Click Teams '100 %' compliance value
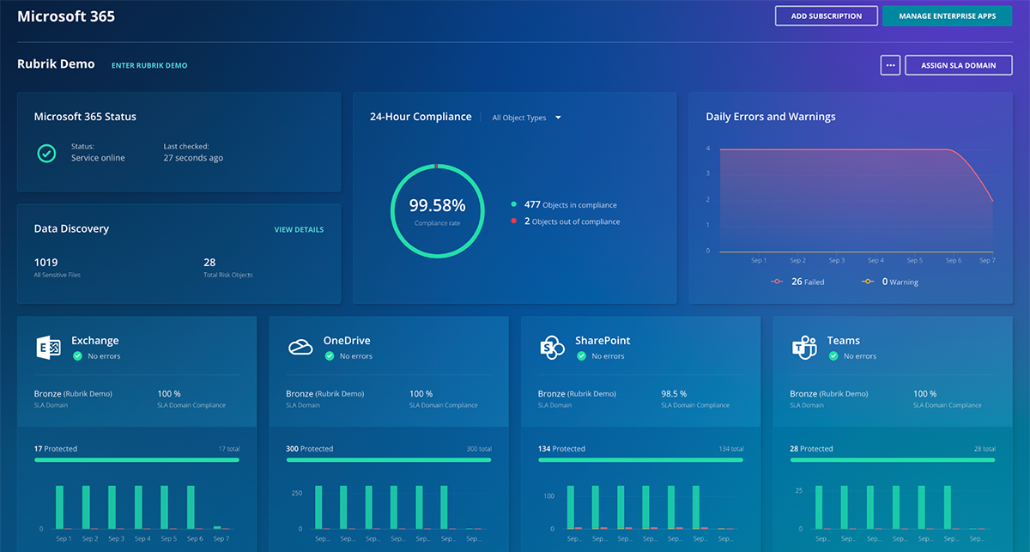 point(924,393)
